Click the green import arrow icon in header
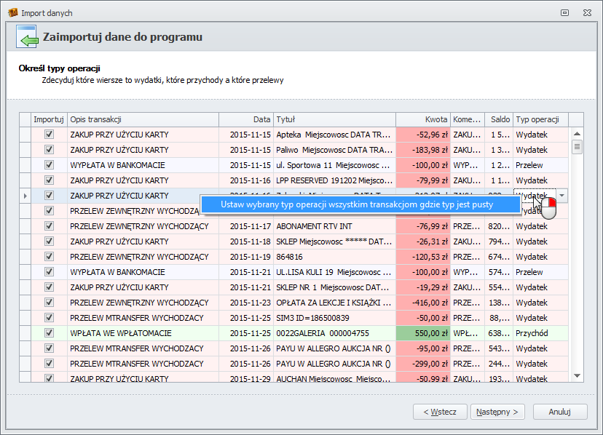The height and width of the screenshot is (435, 603). click(27, 37)
